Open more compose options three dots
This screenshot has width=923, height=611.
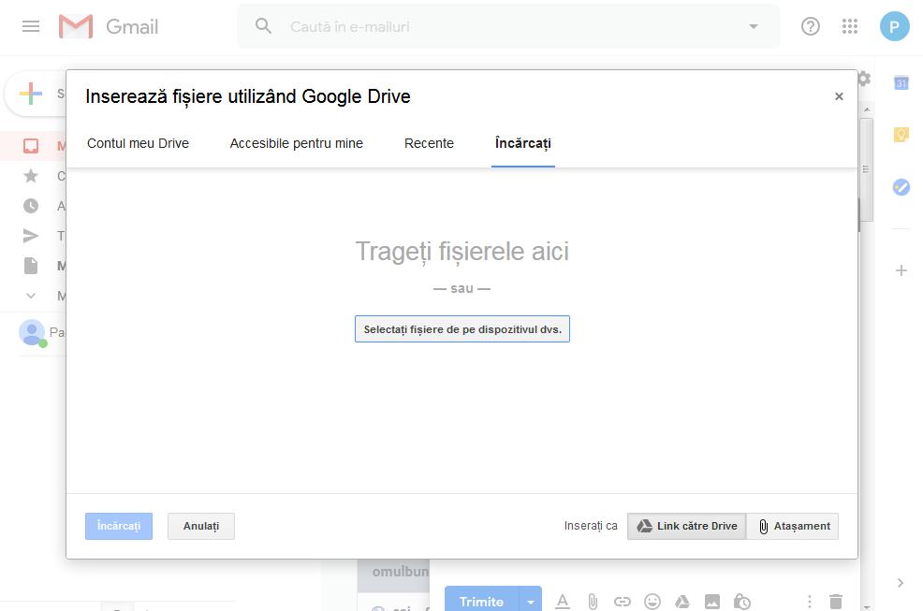click(x=810, y=602)
